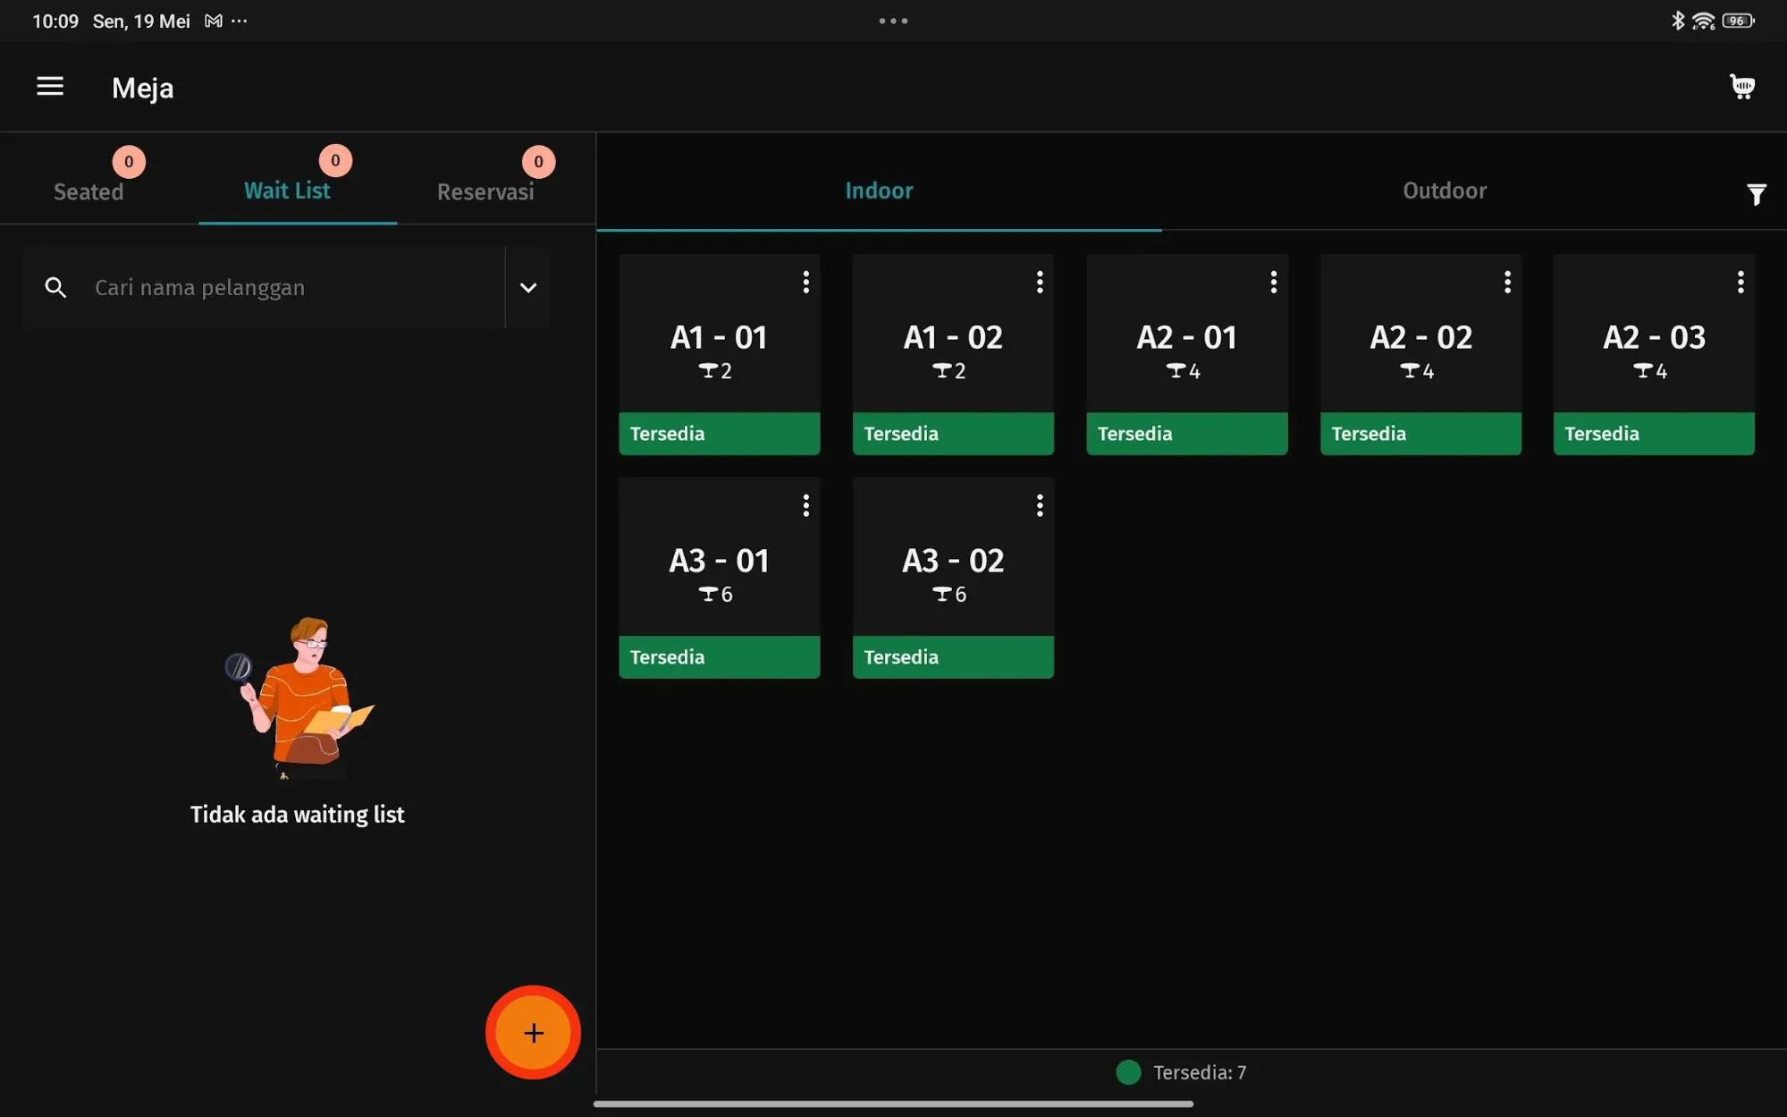The image size is (1787, 1117).
Task: Expand the search dropdown chevron
Action: click(528, 288)
